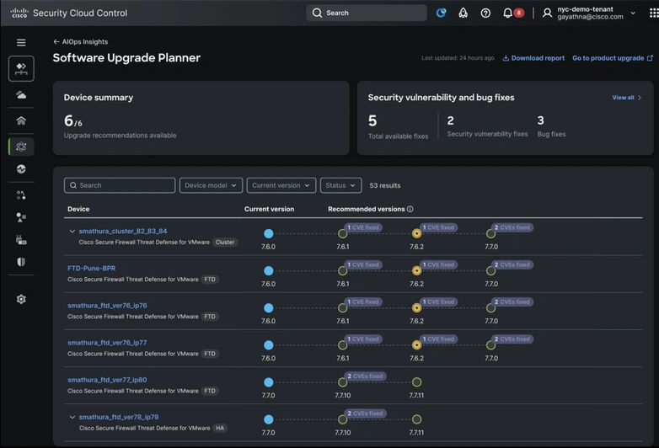
Task: Click the global Search field in header
Action: tap(367, 13)
